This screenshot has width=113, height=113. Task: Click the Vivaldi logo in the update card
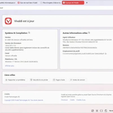(8, 21)
